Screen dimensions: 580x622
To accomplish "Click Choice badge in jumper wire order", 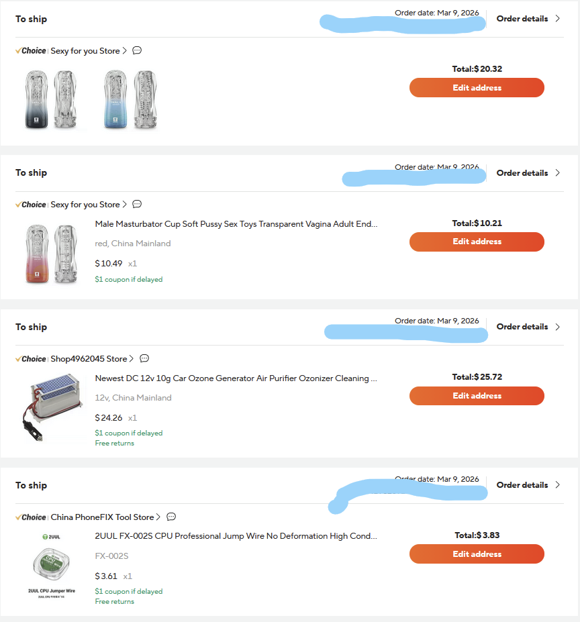I will click(31, 517).
